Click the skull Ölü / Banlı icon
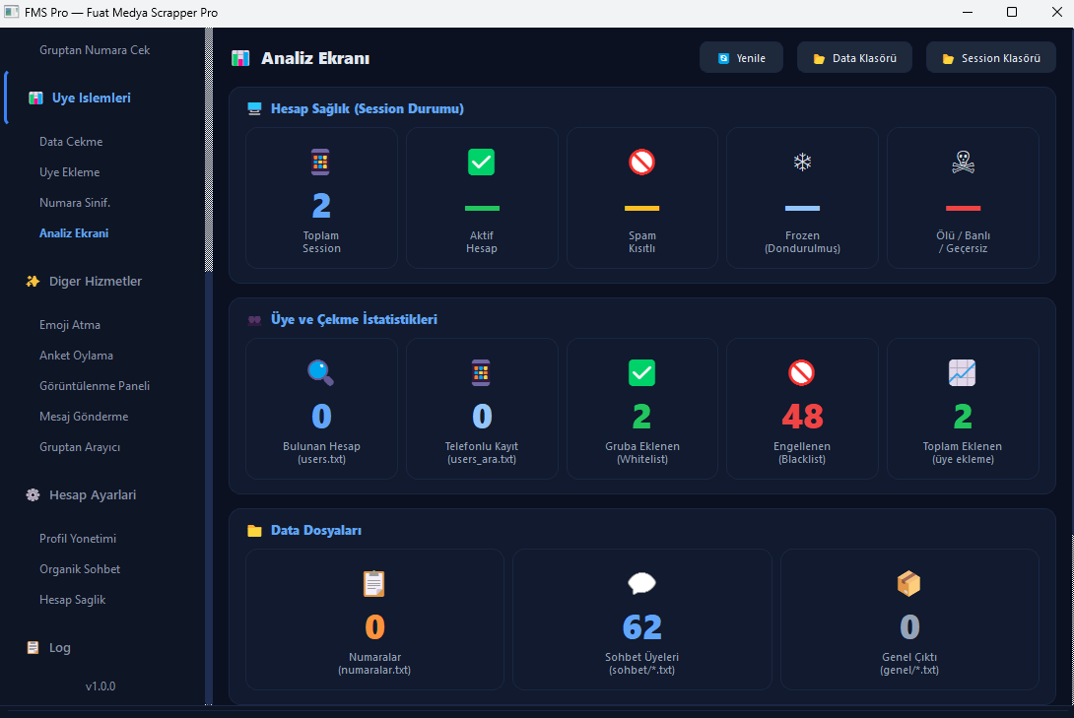This screenshot has height=718, width=1074. pyautogui.click(x=963, y=162)
